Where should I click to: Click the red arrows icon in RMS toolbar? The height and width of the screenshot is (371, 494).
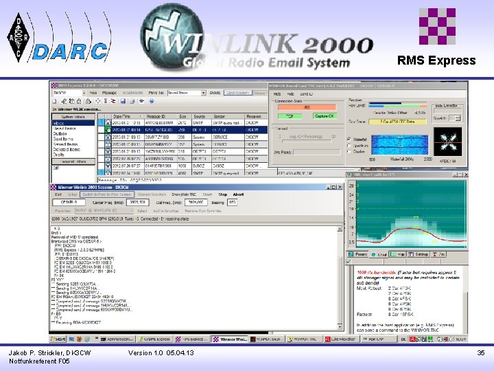113,101
